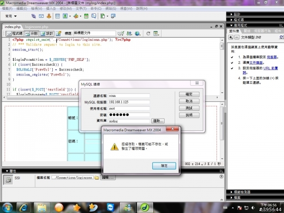284x213 pixels.
Task: Click the Media insert icon
Action: (x=76, y=16)
